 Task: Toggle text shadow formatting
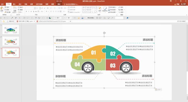[34, 12]
